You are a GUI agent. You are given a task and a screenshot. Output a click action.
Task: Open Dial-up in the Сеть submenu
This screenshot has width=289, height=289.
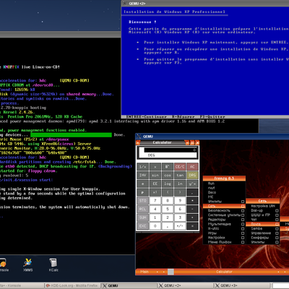click(262, 210)
